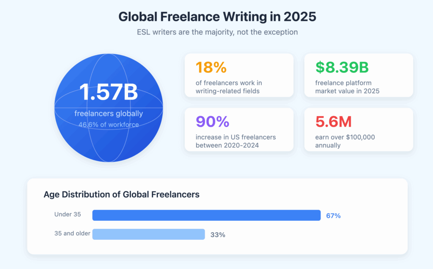Select the Global Freelance Writing in 2025 title
433x269 pixels.
pos(217,16)
